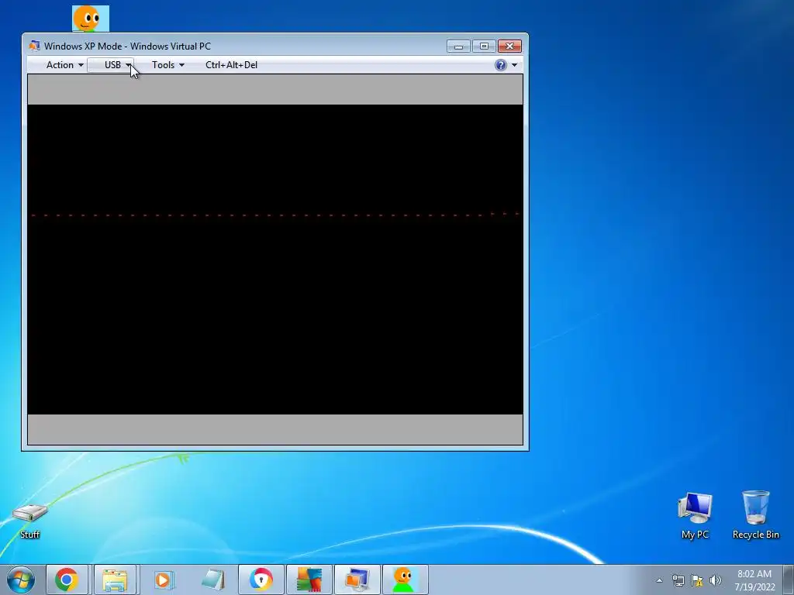The width and height of the screenshot is (794, 595).
Task: Open the Action menu
Action: click(x=65, y=65)
